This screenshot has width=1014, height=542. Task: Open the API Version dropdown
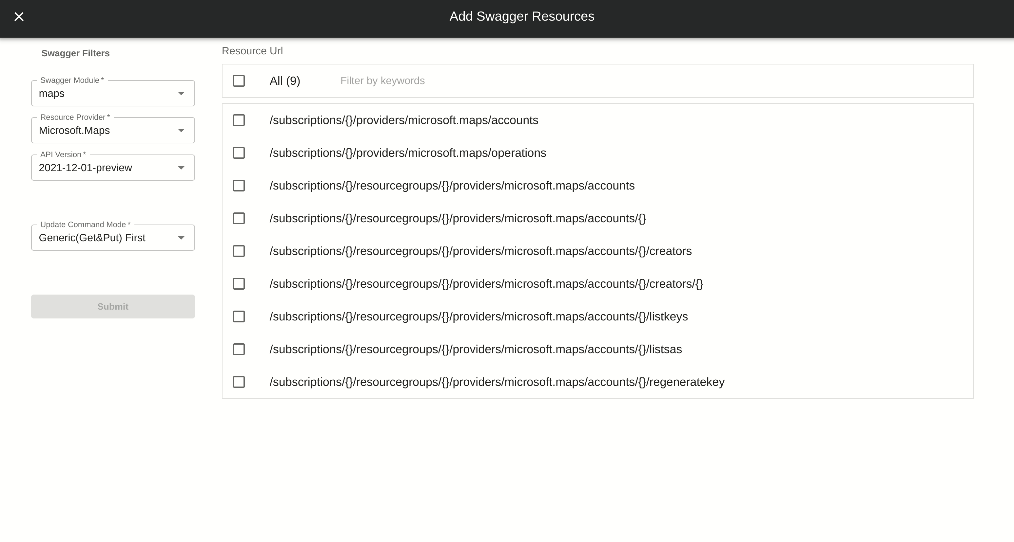181,168
